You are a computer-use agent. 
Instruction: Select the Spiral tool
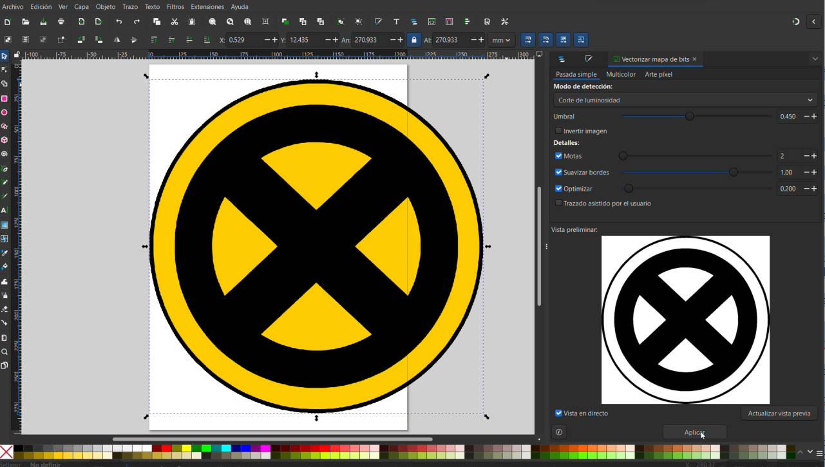click(5, 154)
